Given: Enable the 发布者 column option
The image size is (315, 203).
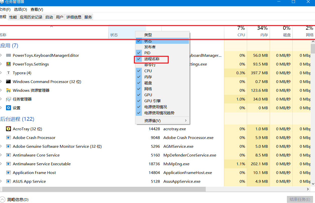Looking at the screenshot, I should coord(150,47).
